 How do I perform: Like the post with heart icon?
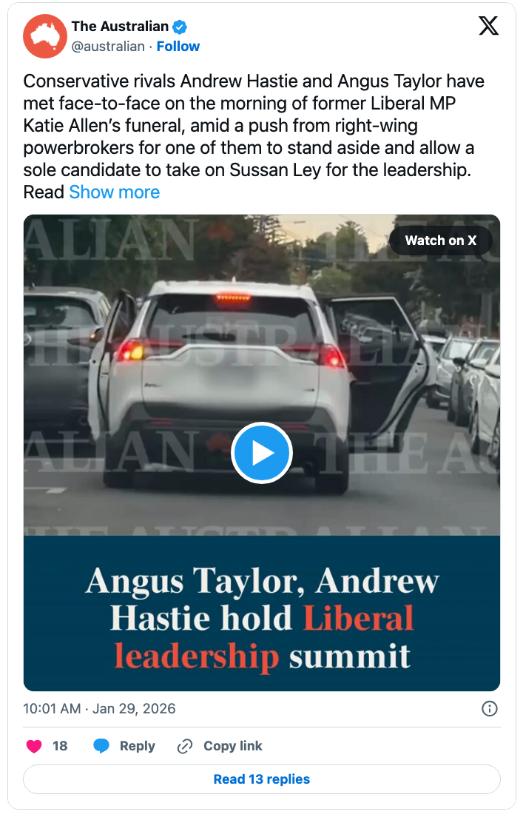(x=34, y=746)
